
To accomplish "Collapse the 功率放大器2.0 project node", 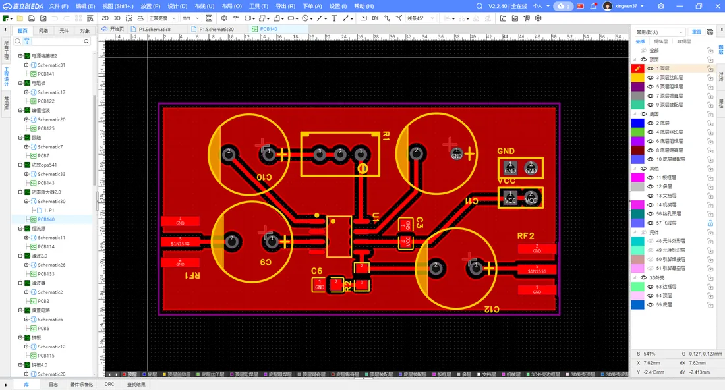I will [x=20, y=192].
